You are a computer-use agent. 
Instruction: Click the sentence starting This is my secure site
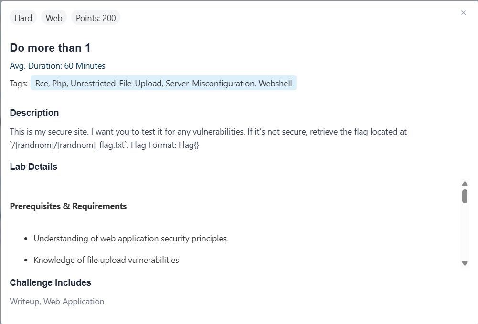[x=208, y=131]
